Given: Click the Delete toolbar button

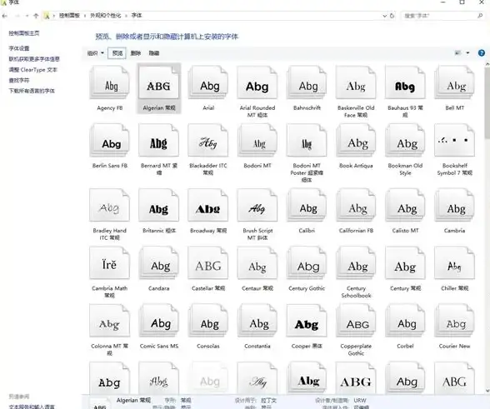Looking at the screenshot, I should tap(135, 53).
